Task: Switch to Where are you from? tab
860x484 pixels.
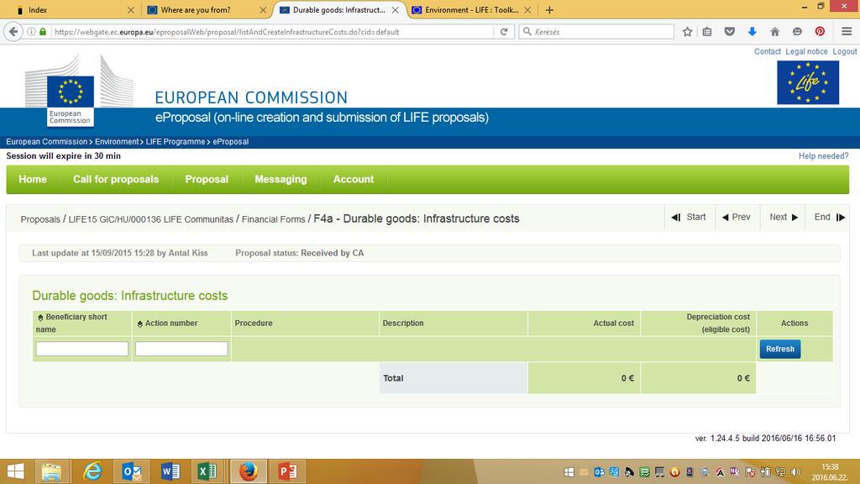Action: 207,10
